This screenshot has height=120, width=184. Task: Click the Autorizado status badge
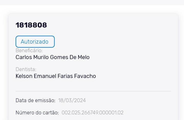point(35,42)
